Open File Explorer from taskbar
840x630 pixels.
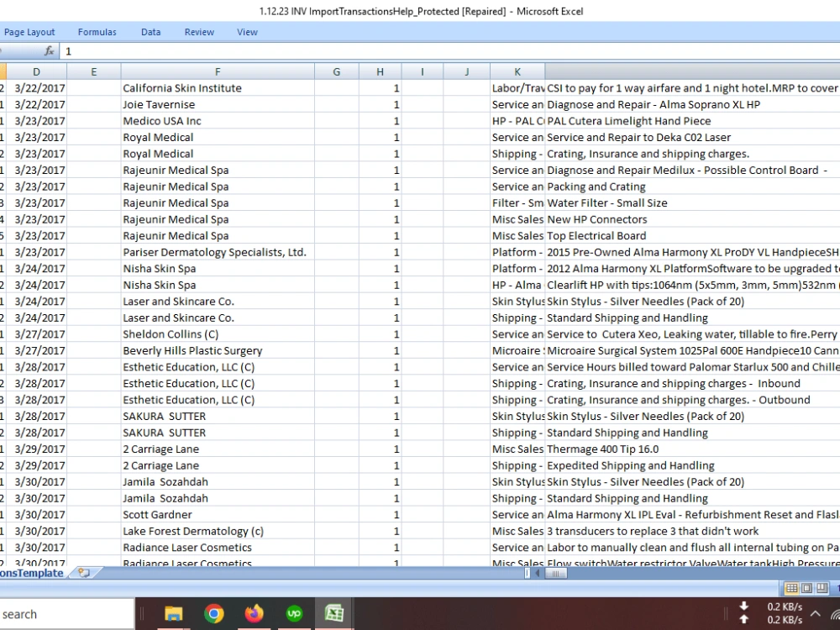(x=173, y=613)
